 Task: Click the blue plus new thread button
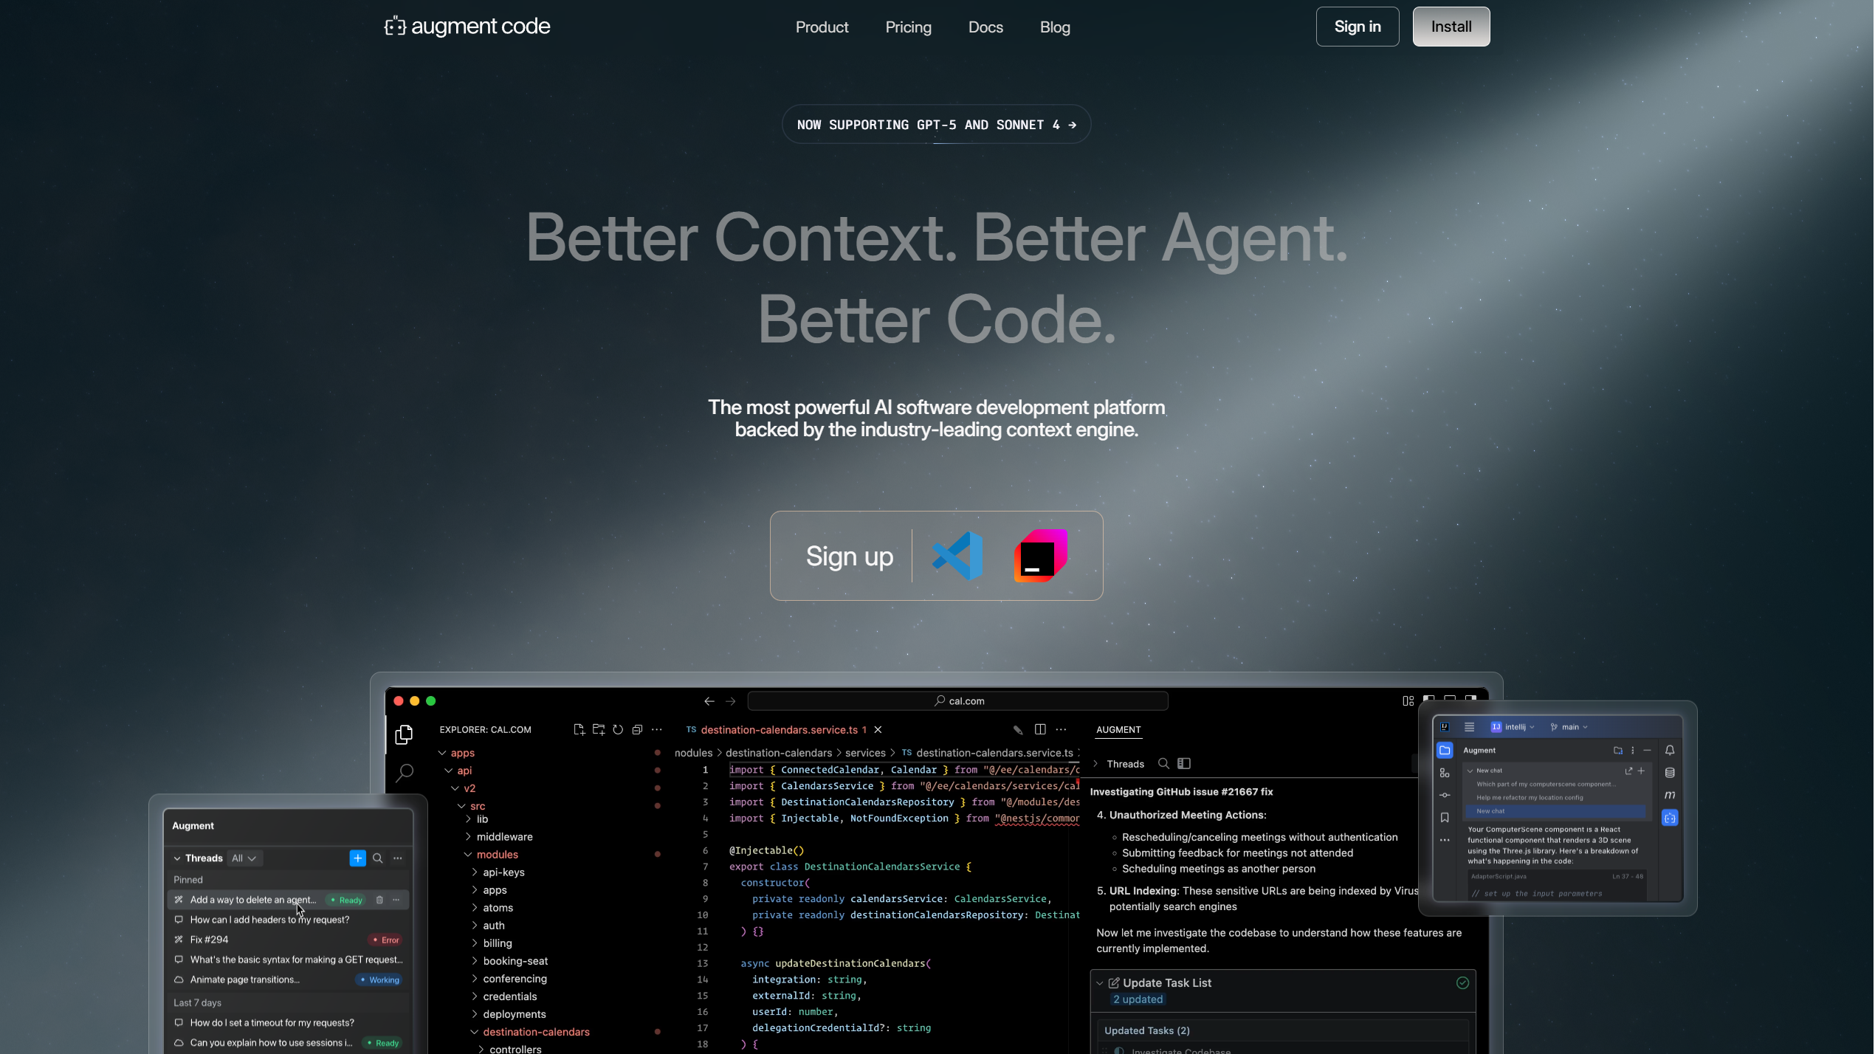[357, 858]
